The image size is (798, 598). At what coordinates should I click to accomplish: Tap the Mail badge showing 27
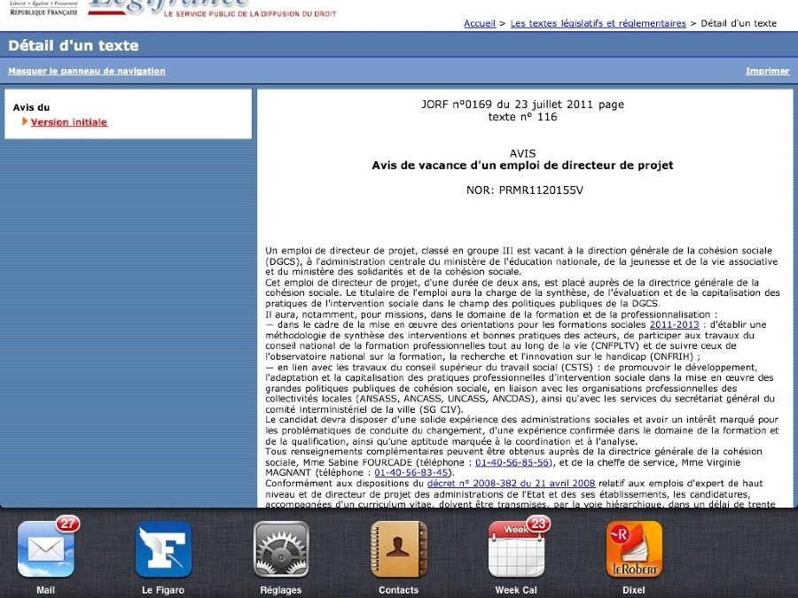coord(67,524)
